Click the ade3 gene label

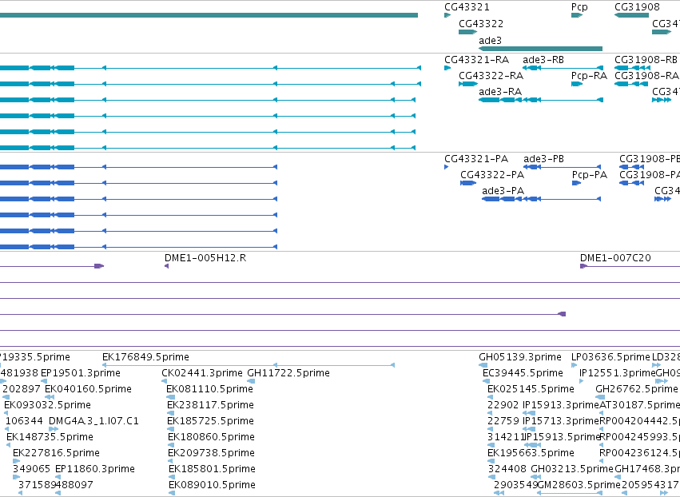pos(490,40)
